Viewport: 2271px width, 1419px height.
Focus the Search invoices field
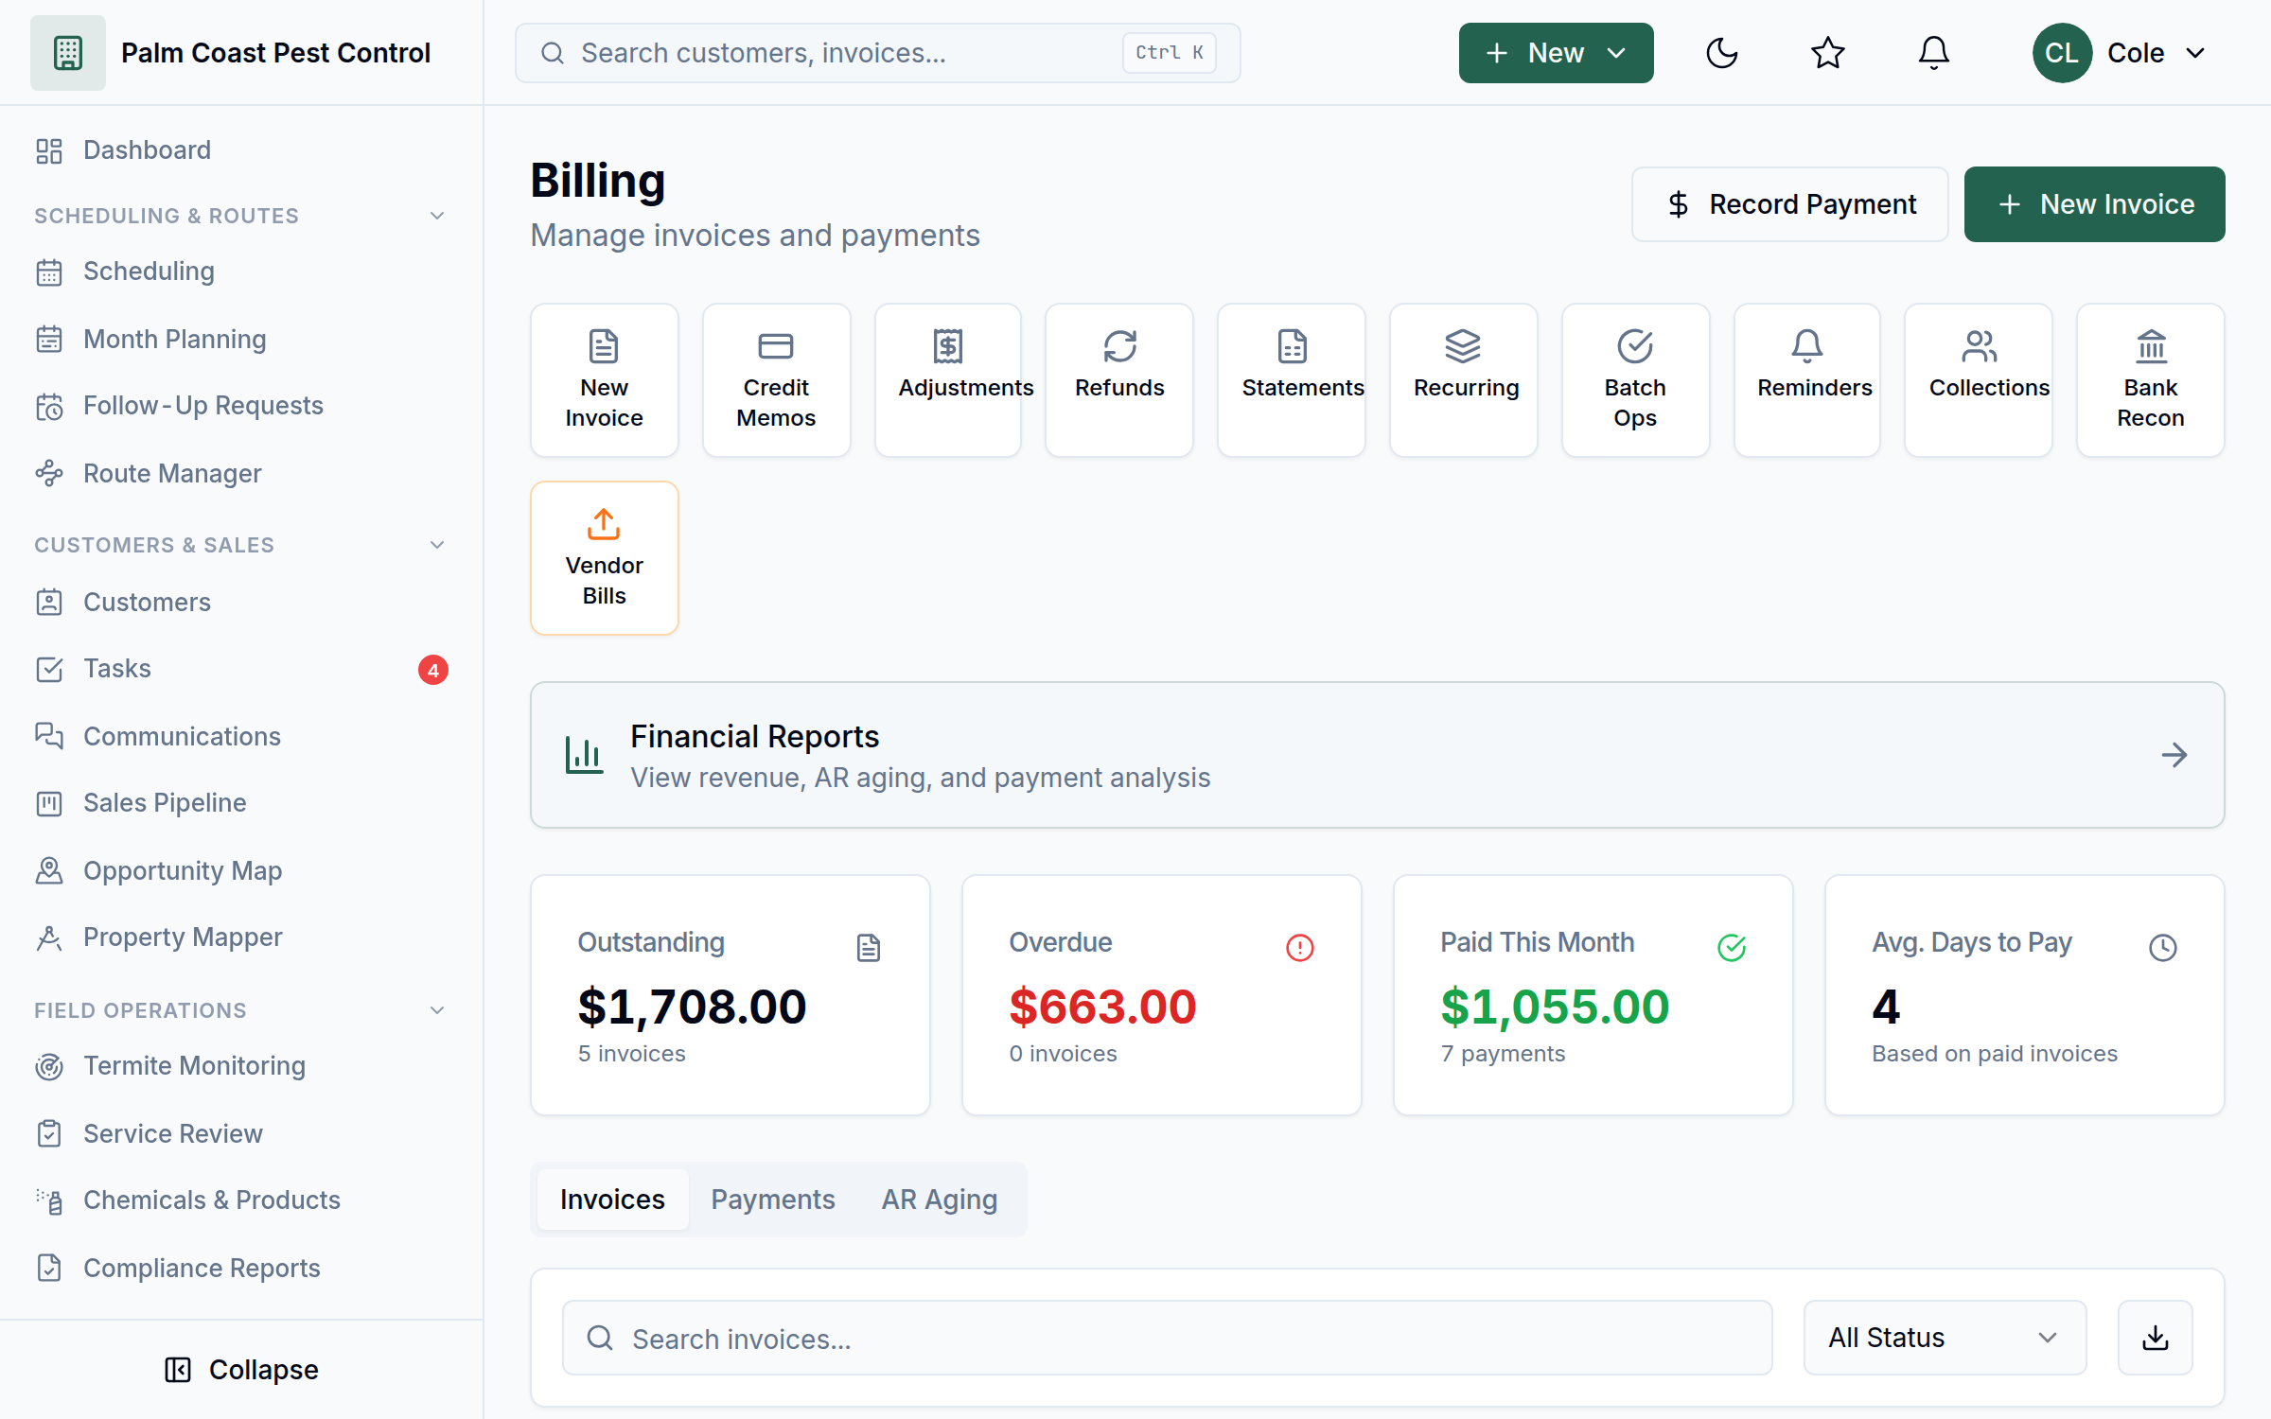pyautogui.click(x=1168, y=1338)
